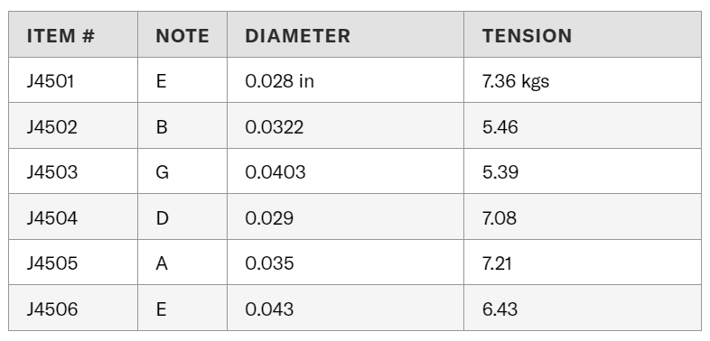Viewport: 710px width, 341px height.
Task: Click the DIAMETER column header
Action: [297, 36]
